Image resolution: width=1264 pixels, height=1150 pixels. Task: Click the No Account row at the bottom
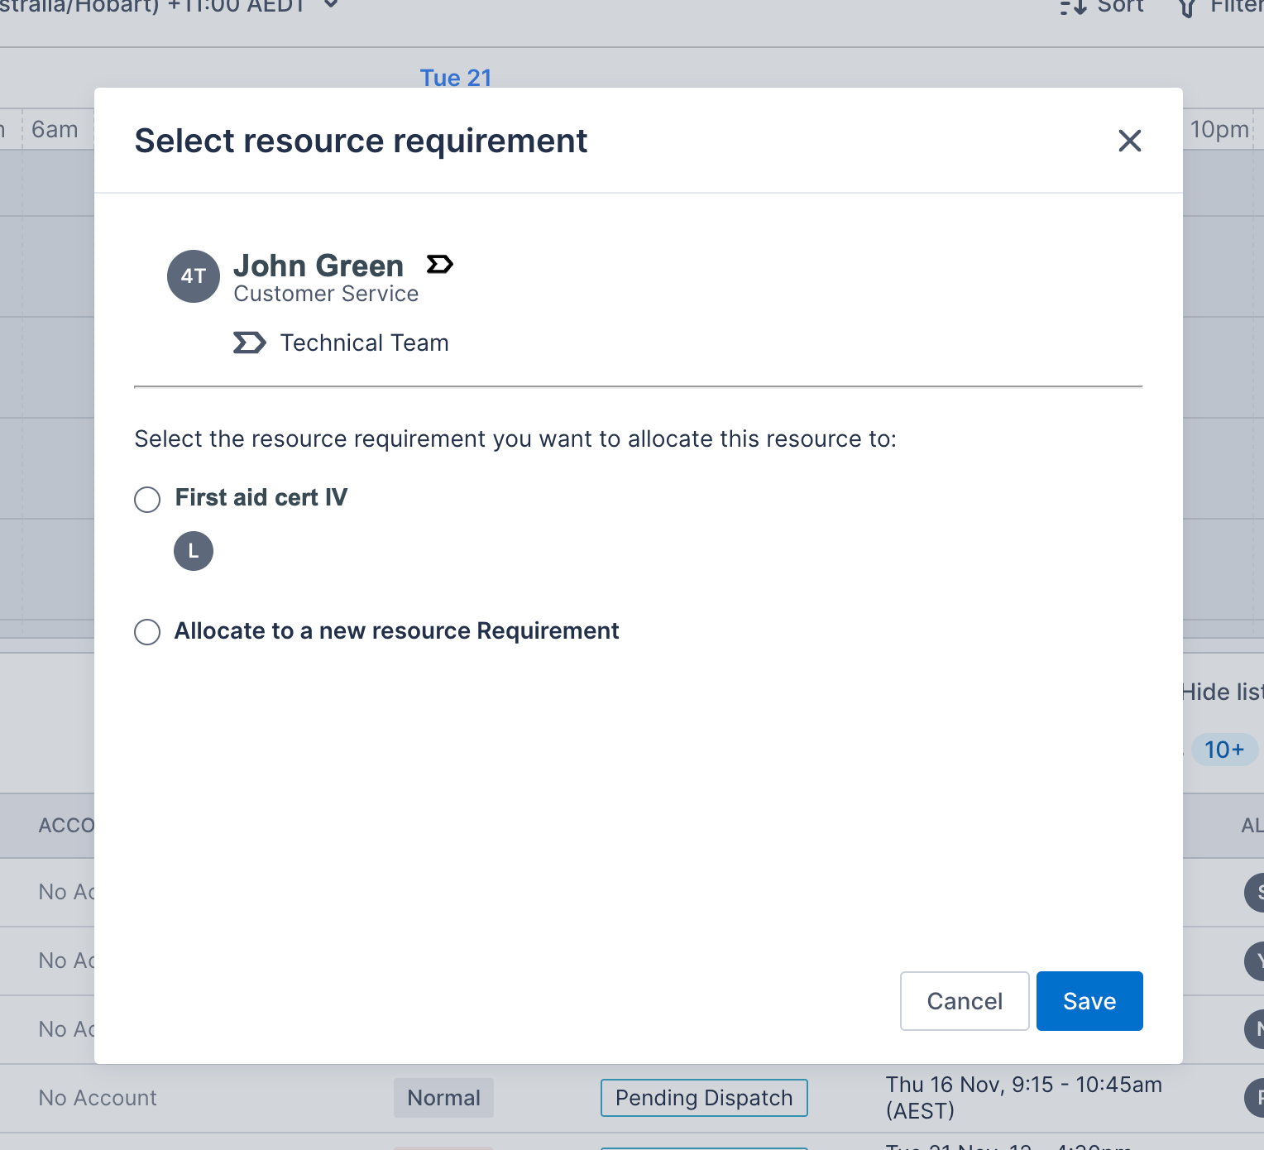[x=97, y=1097]
